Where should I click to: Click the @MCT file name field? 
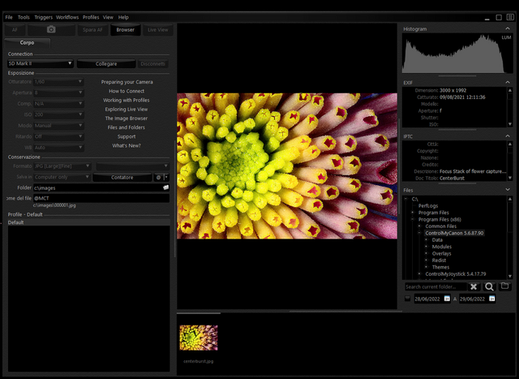[x=101, y=198]
